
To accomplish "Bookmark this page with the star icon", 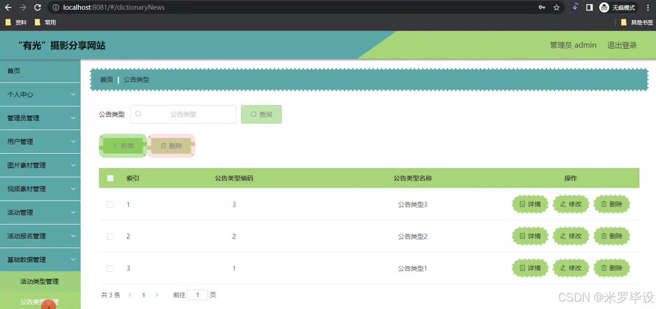I will (556, 7).
